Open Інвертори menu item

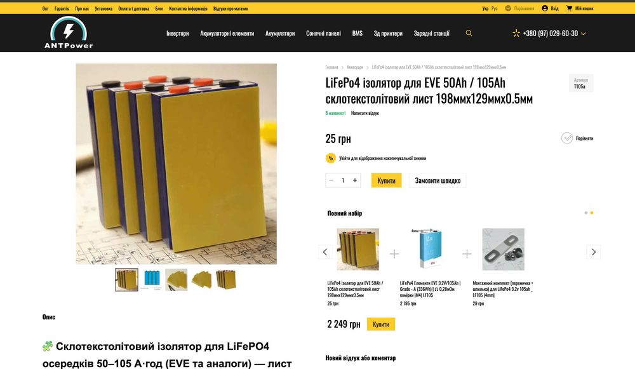[177, 33]
